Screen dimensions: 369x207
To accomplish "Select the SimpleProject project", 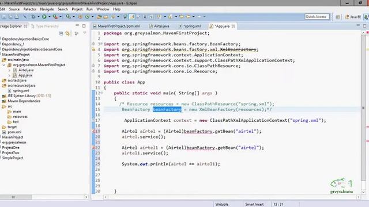I will (13, 158).
